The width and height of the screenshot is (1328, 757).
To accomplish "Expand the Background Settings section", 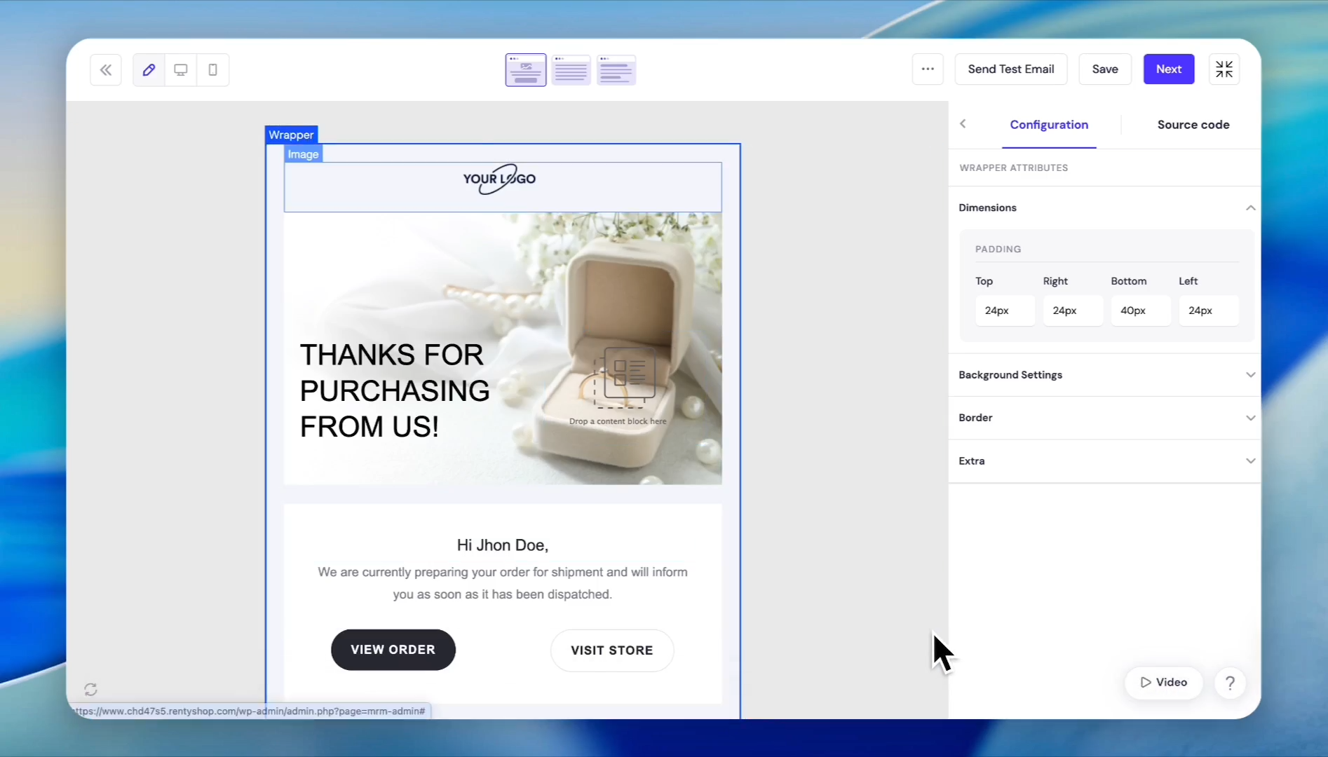I will click(1106, 375).
